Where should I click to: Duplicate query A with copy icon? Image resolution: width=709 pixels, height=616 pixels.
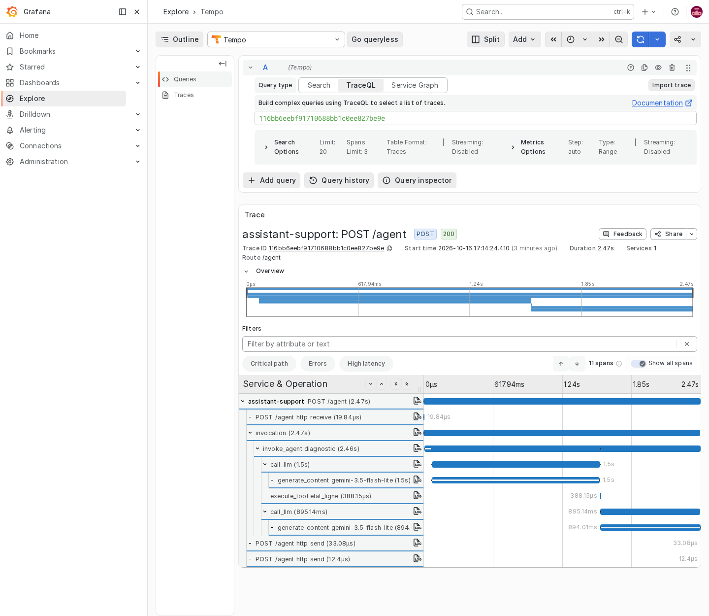coord(645,68)
